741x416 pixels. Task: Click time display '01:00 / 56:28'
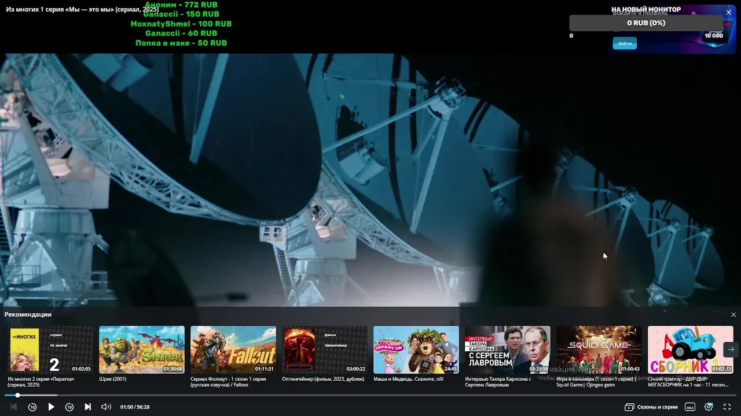135,407
